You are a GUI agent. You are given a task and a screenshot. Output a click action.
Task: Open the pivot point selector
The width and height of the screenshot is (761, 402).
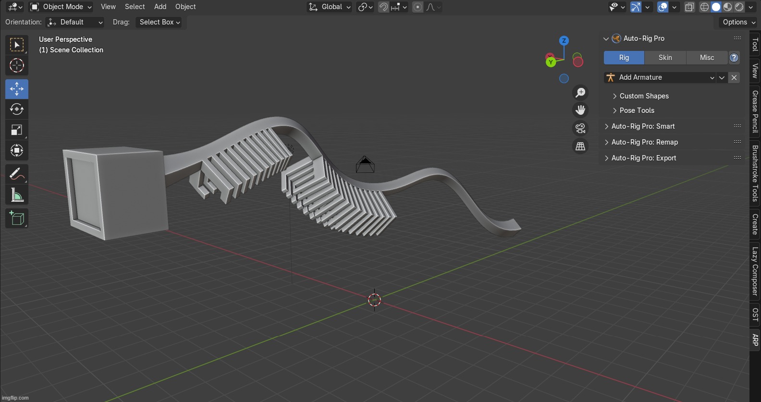point(365,7)
